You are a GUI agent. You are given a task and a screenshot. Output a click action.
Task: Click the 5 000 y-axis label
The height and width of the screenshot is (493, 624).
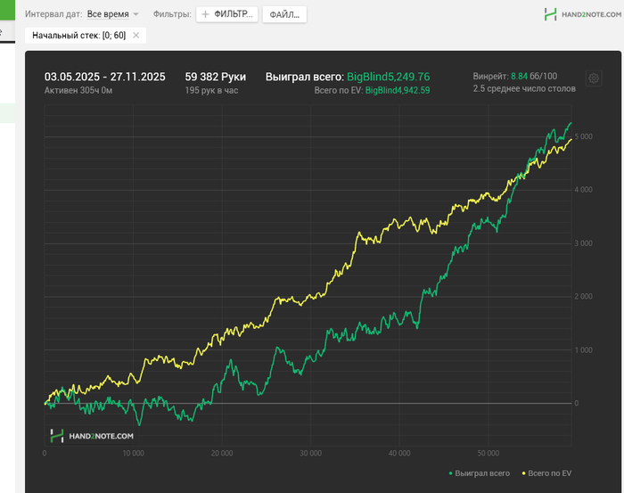tap(583, 136)
